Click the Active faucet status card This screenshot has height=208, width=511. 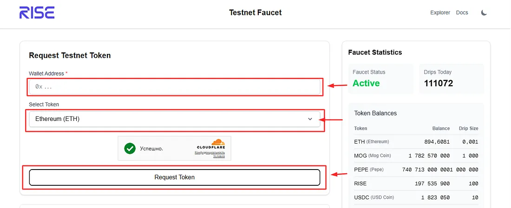(x=380, y=79)
